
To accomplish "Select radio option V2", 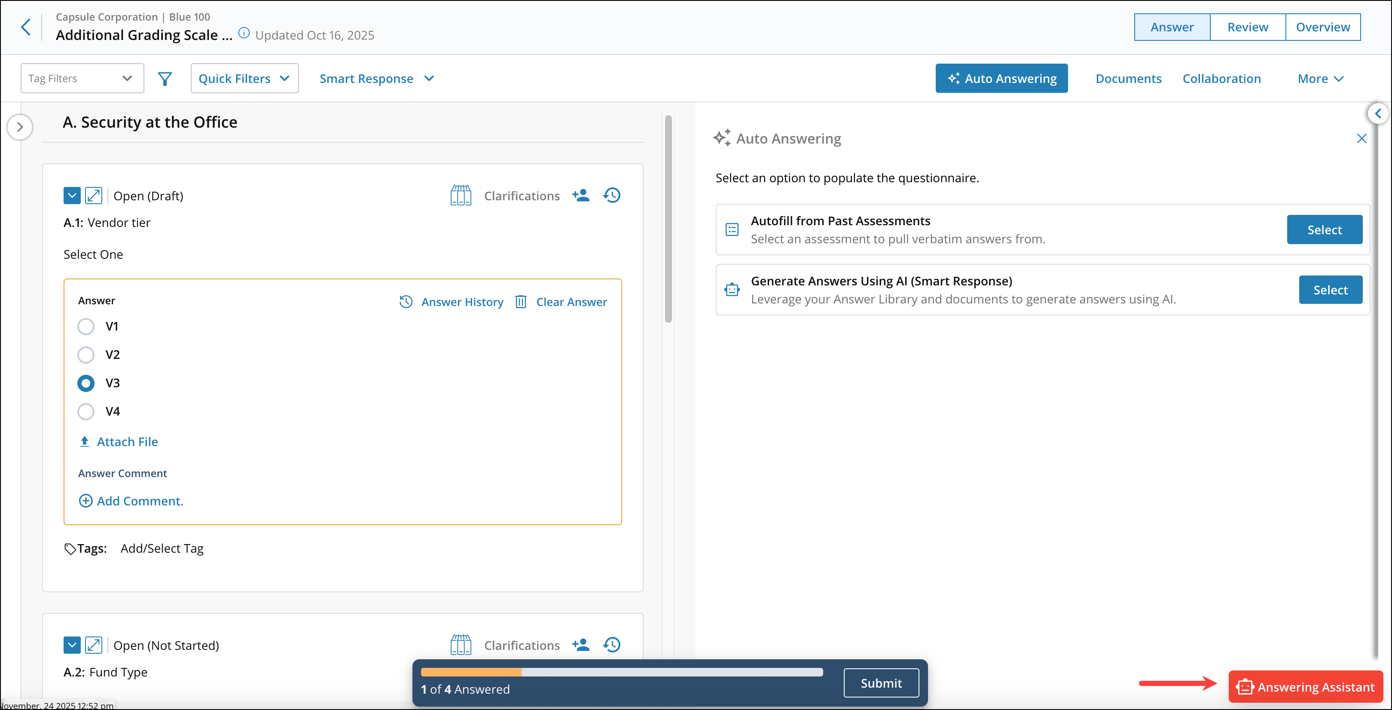I will click(x=85, y=354).
